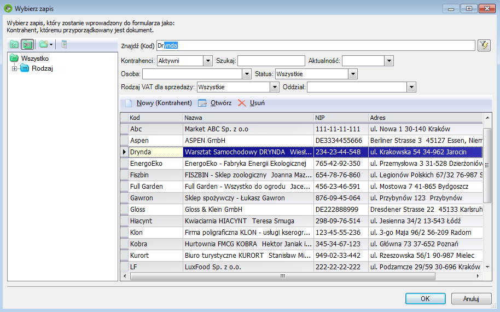
Task: Click NIP DE222888999 cell
Action: coord(341,209)
